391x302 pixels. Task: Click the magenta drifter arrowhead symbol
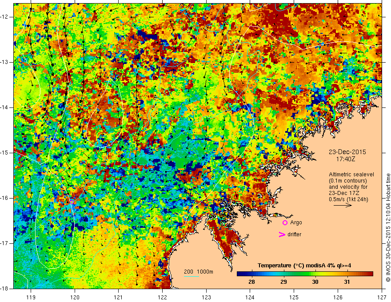point(282,234)
